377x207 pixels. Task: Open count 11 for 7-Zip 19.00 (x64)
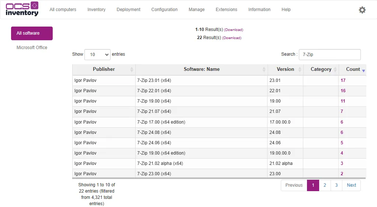(343, 101)
